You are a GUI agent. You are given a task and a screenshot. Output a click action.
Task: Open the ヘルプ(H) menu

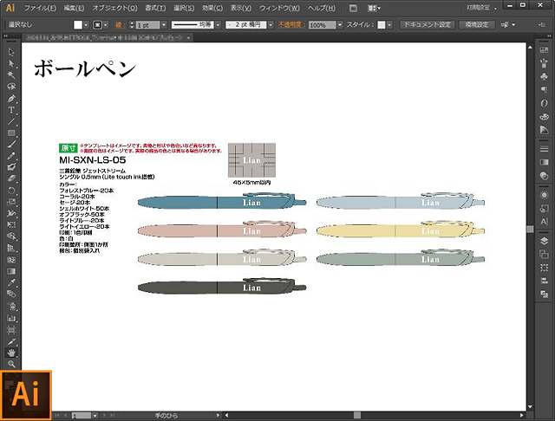[321, 8]
